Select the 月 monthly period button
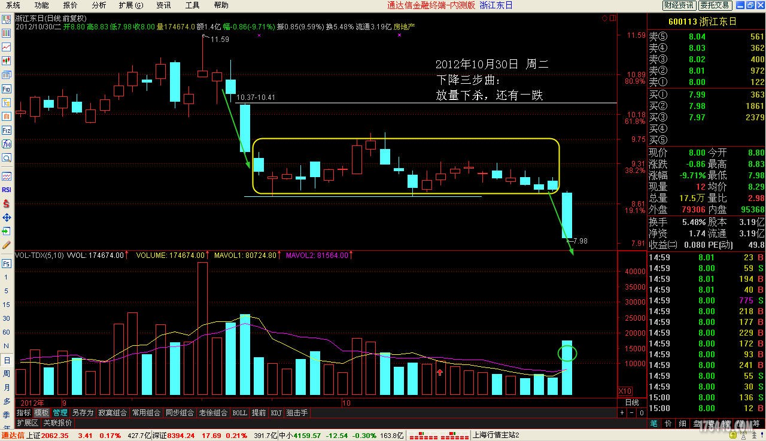Viewport: 766px width, 441px height. [x=7, y=387]
